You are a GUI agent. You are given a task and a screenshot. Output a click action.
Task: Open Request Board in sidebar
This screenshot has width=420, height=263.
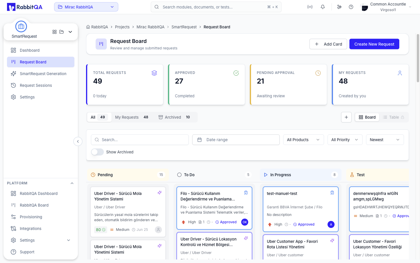[41, 62]
